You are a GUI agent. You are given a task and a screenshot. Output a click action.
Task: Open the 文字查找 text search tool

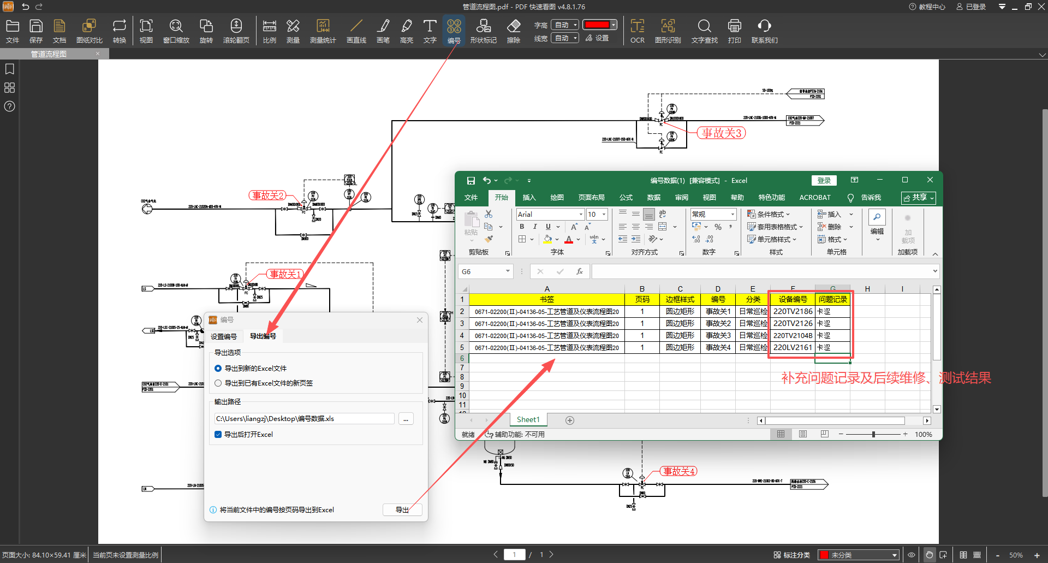[704, 31]
